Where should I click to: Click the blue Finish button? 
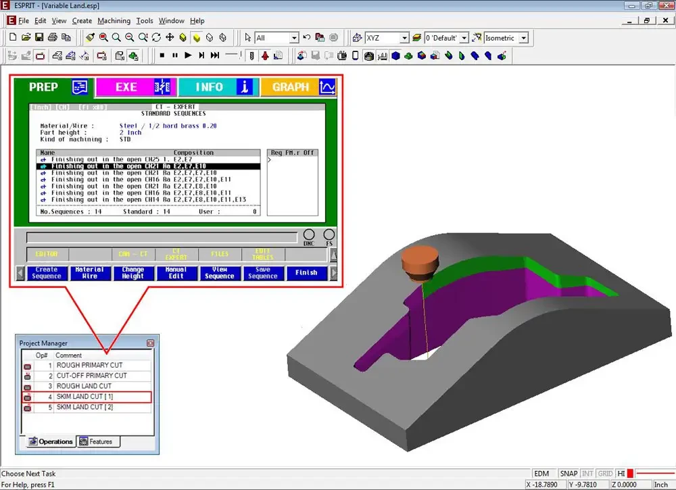tap(306, 273)
